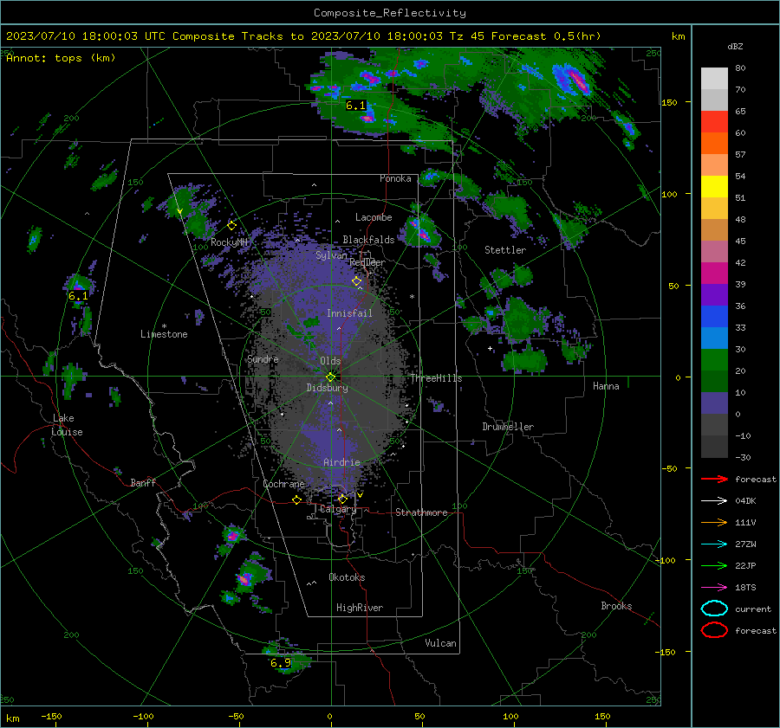This screenshot has width=780, height=728.
Task: Click the Composite_Reflectivity title
Action: [x=390, y=13]
